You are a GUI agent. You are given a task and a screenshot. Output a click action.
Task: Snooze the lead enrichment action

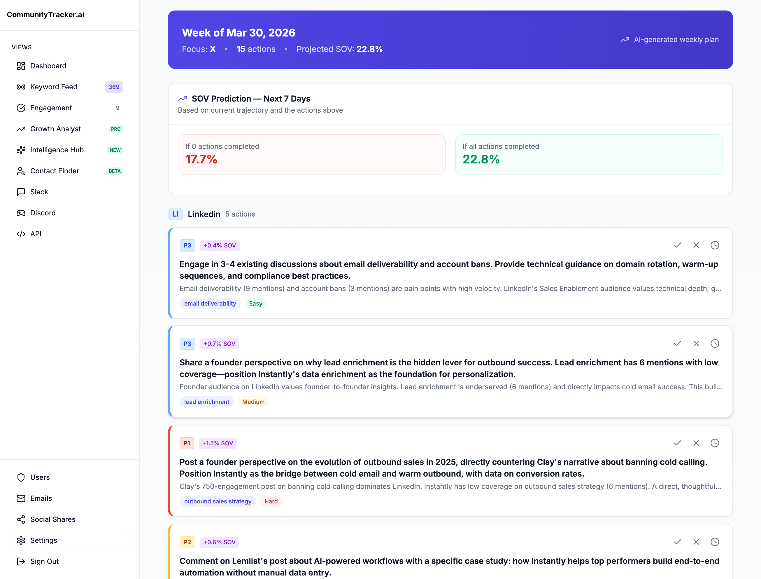(715, 343)
